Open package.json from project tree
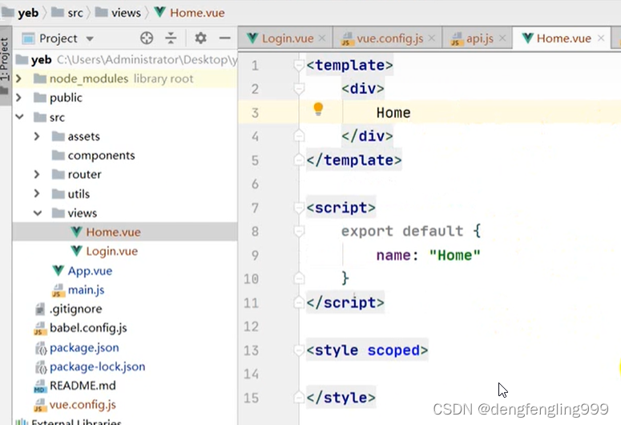 [84, 348]
